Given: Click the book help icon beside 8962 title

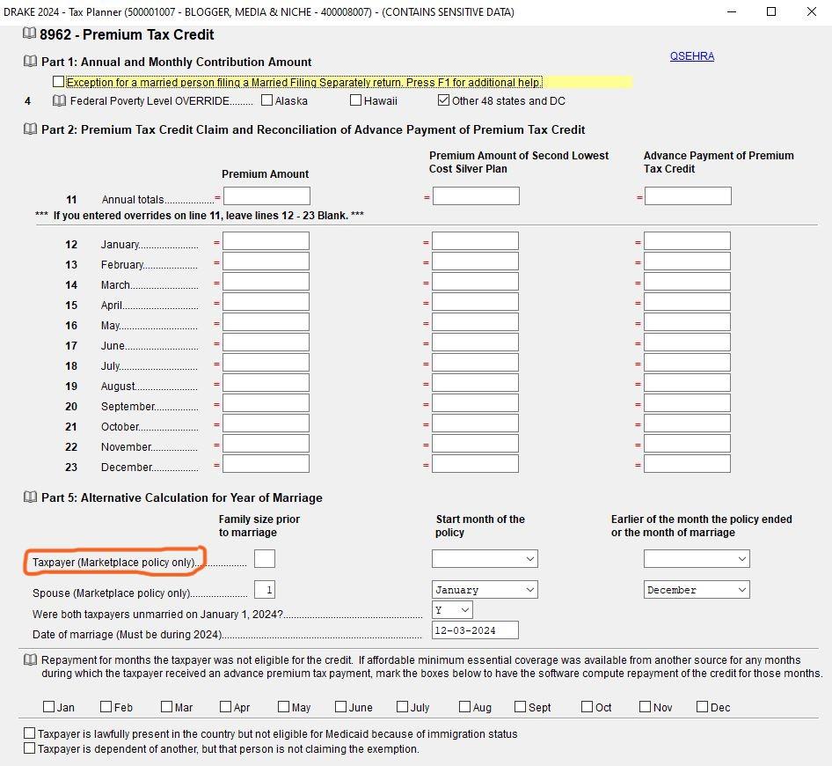Looking at the screenshot, I should (29, 33).
